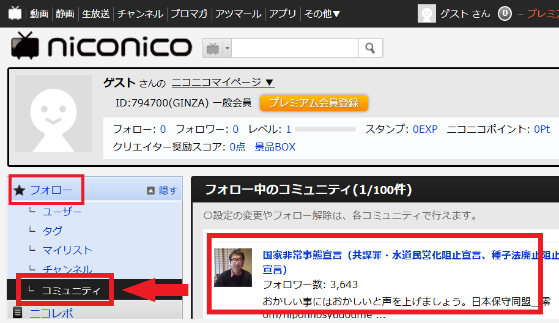Select タグ in the follow list
Screen dimensions: 559x323
point(53,231)
